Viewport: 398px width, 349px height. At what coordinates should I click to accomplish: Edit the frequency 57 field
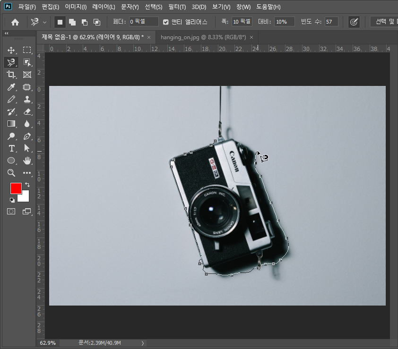pos(331,22)
